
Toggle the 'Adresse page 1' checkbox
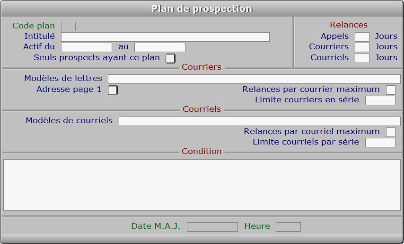click(x=113, y=90)
